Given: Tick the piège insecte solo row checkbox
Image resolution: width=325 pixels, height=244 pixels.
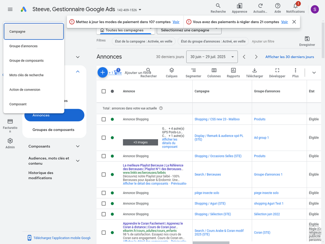Looking at the screenshot, I should 104,193.
